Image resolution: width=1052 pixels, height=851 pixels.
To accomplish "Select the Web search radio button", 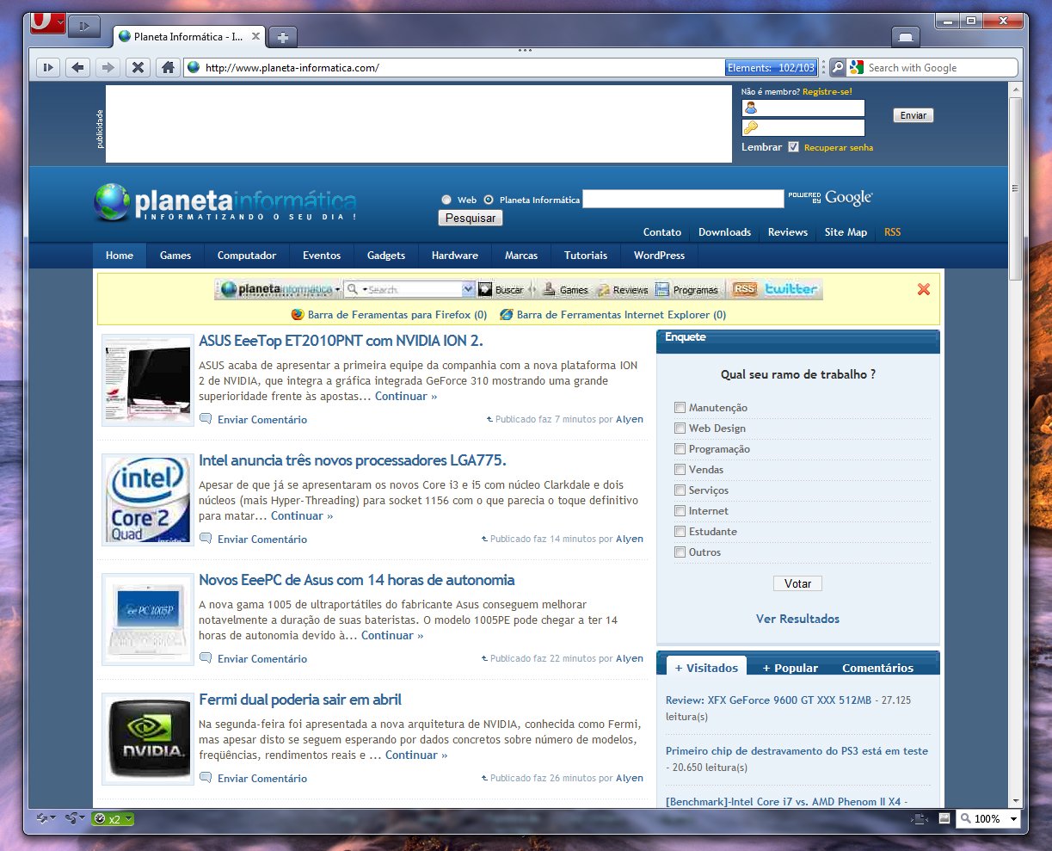I will [x=446, y=200].
